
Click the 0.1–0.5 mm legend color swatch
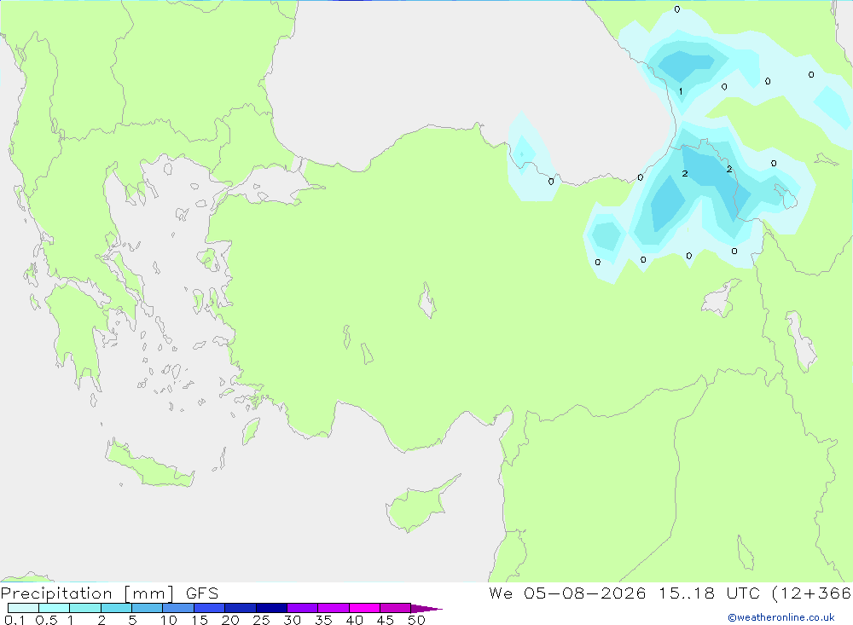coord(23,608)
